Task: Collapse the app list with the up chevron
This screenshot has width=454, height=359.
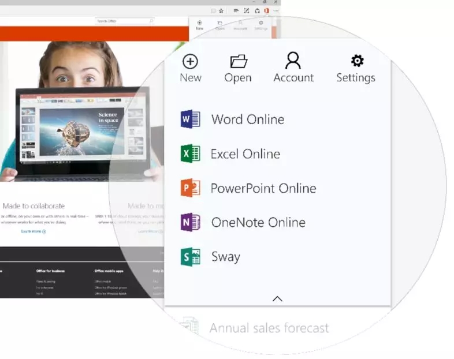Action: click(x=277, y=298)
